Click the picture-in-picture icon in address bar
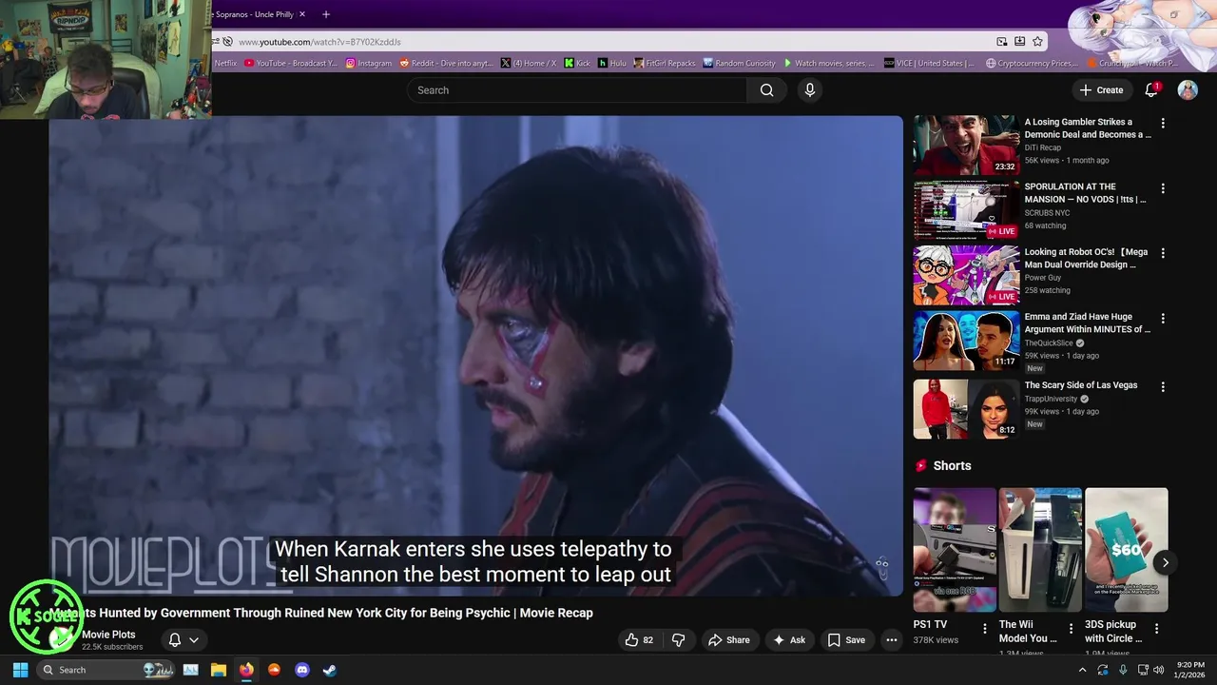 click(1001, 42)
